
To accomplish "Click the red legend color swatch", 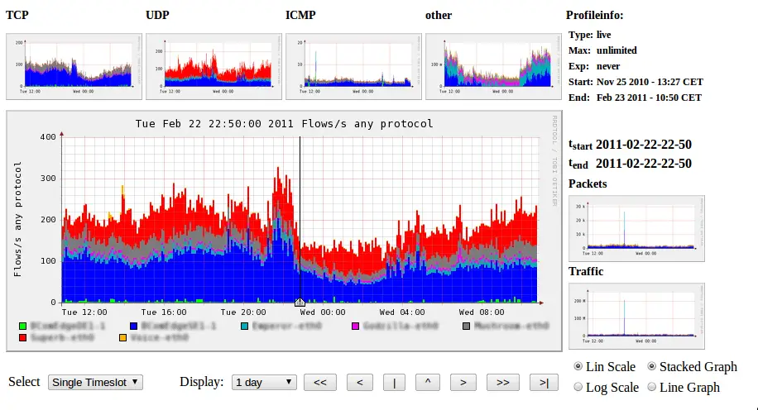I will click(22, 337).
